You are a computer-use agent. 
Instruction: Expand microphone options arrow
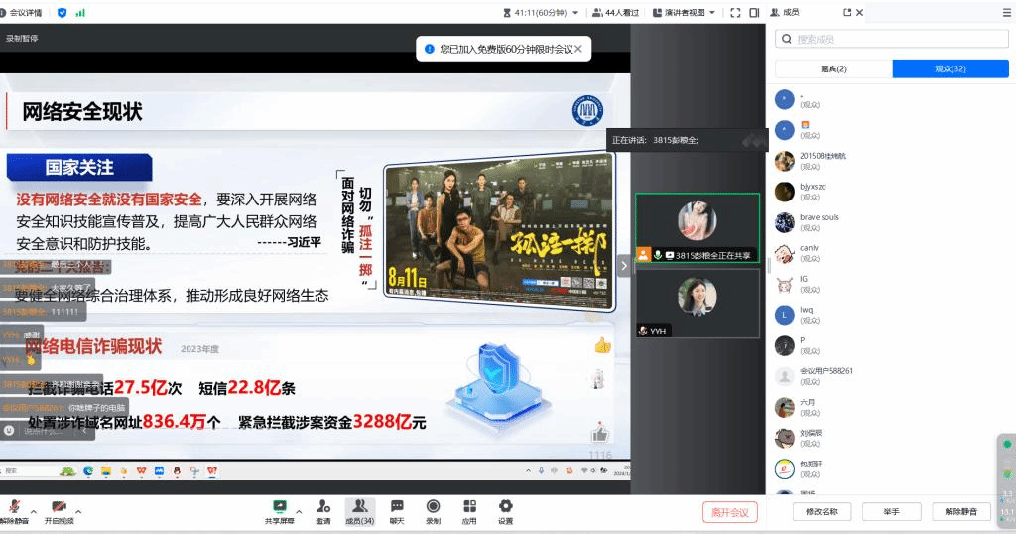click(34, 511)
